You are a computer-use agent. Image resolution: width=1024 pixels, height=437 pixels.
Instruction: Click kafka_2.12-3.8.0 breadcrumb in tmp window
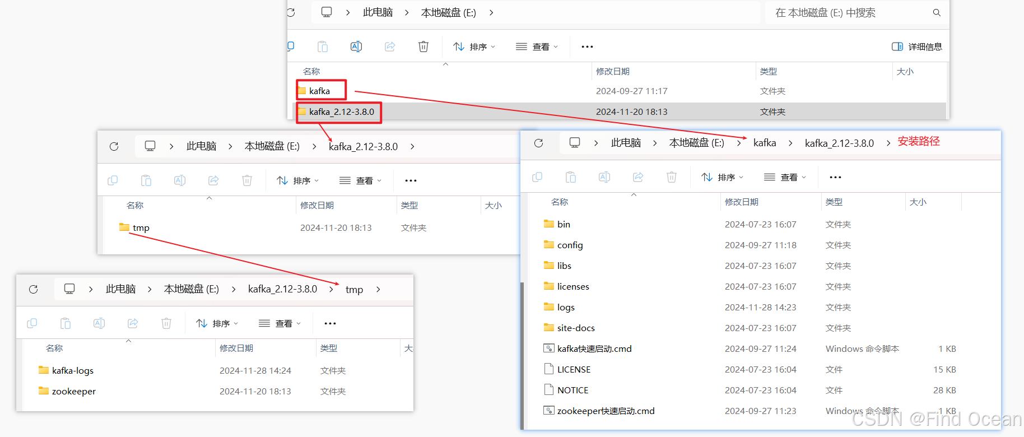(x=282, y=289)
